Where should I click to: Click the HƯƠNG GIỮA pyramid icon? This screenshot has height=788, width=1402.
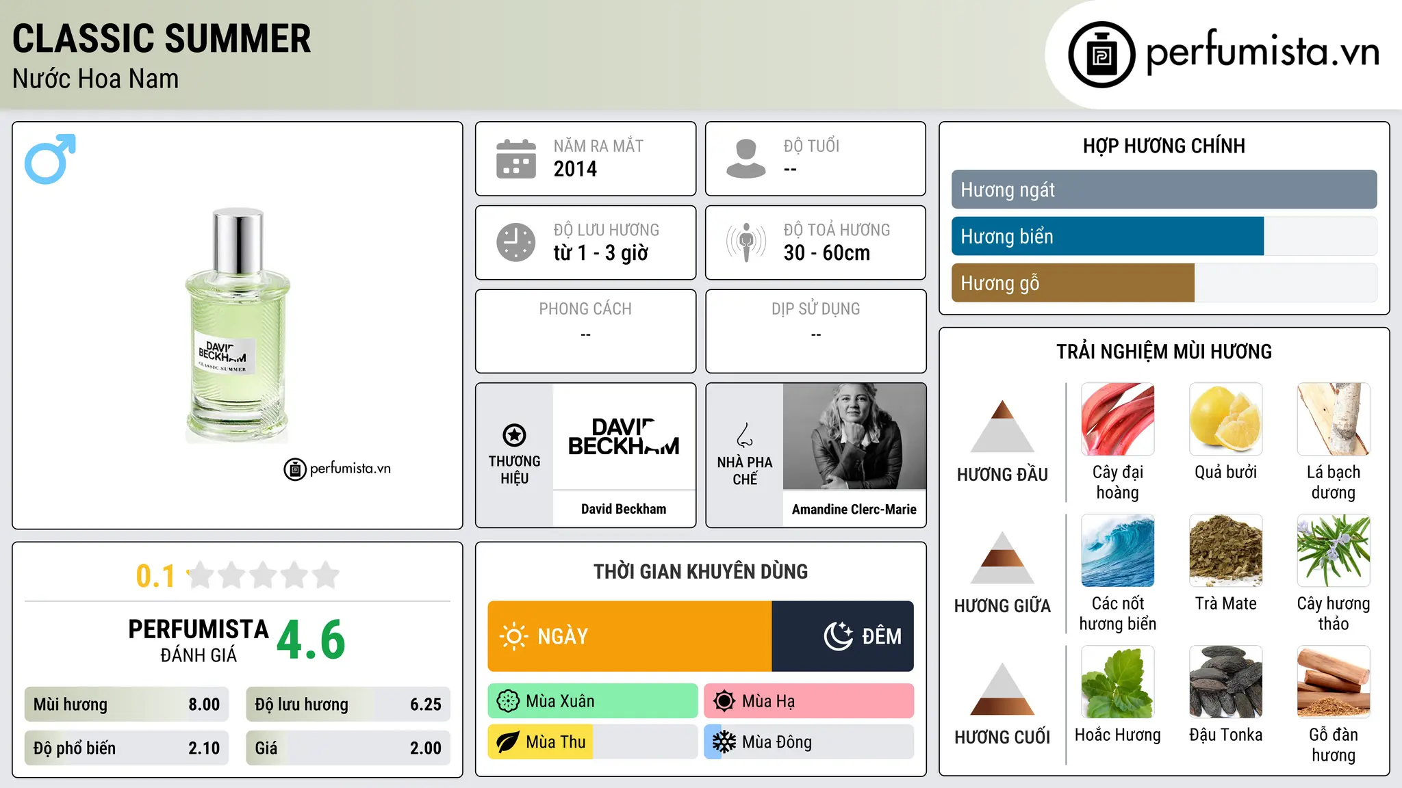pyautogui.click(x=1002, y=557)
